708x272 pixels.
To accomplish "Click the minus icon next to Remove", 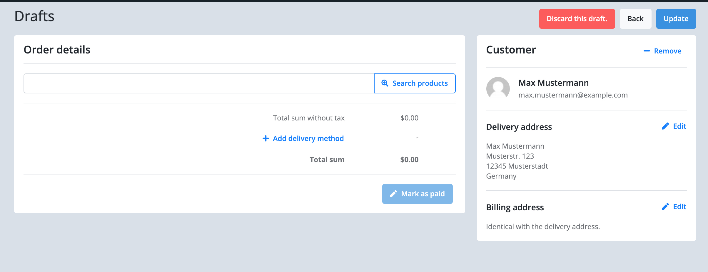I will click(x=647, y=51).
